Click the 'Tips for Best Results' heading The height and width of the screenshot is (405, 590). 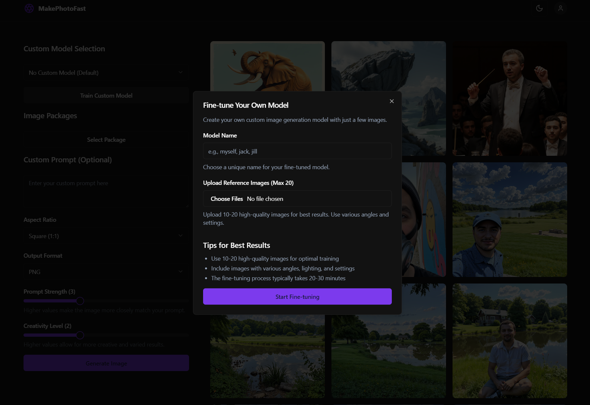[236, 245]
